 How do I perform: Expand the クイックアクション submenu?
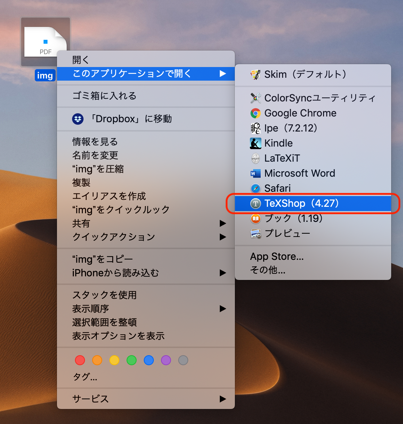146,237
